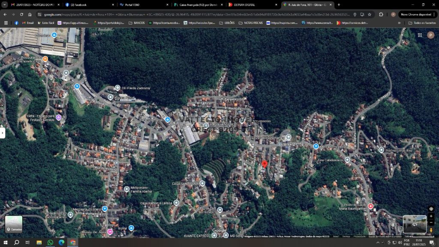Click the Chrome profile avatar

[393, 15]
